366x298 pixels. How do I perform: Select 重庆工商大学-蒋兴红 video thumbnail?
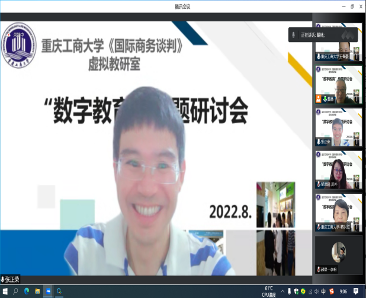tap(339, 212)
